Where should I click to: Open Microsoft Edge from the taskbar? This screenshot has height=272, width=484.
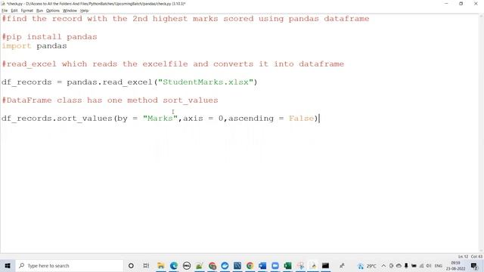174,265
